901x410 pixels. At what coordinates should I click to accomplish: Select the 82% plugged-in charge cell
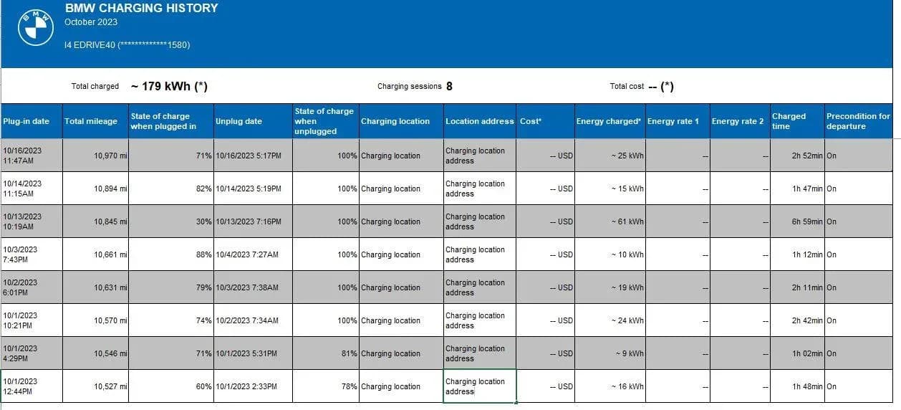pyautogui.click(x=171, y=189)
